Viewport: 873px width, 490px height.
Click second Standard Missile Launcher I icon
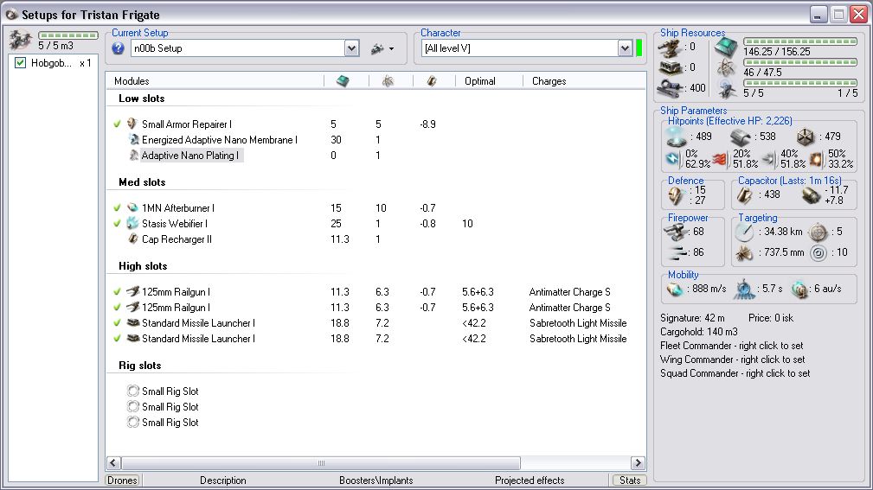click(x=132, y=338)
